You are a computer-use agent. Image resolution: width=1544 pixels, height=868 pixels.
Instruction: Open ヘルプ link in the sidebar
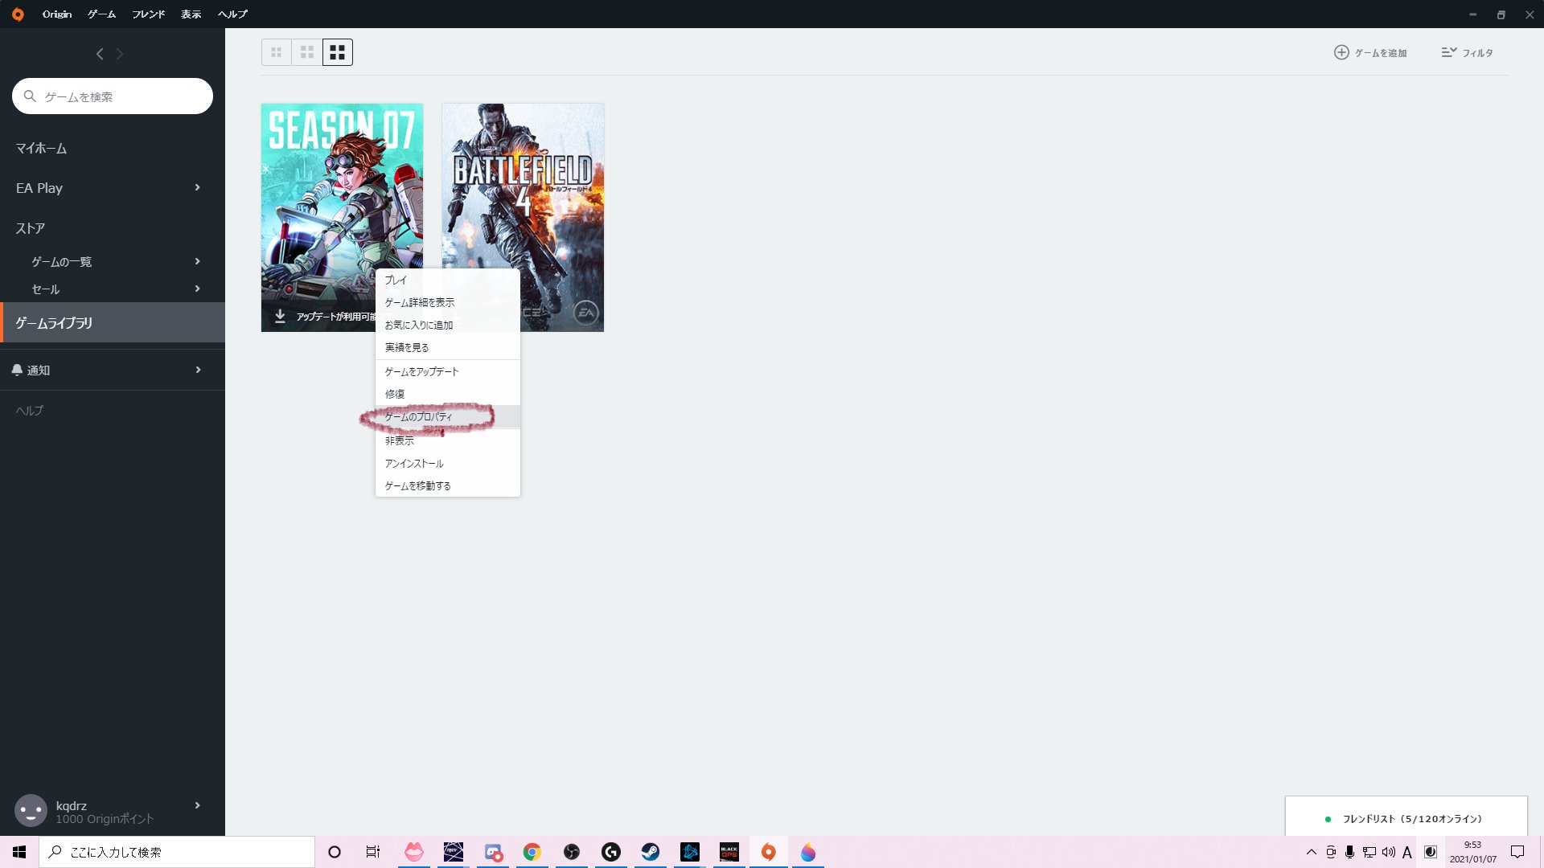coord(30,410)
